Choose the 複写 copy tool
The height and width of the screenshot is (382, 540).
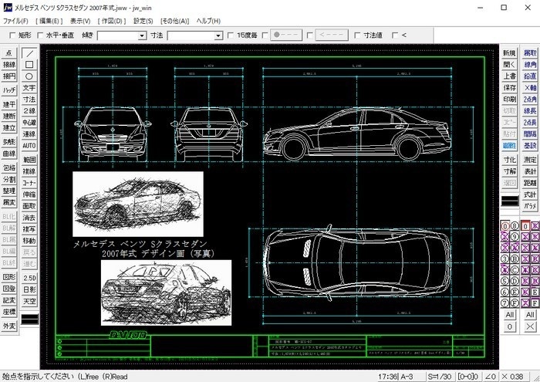click(29, 229)
